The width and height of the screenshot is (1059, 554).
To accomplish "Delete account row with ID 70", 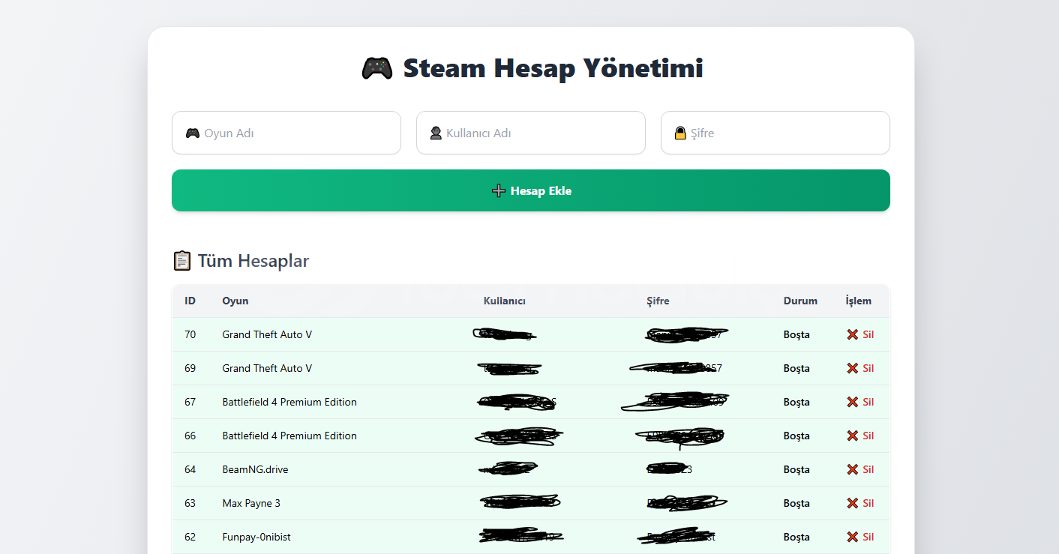I will [x=860, y=334].
